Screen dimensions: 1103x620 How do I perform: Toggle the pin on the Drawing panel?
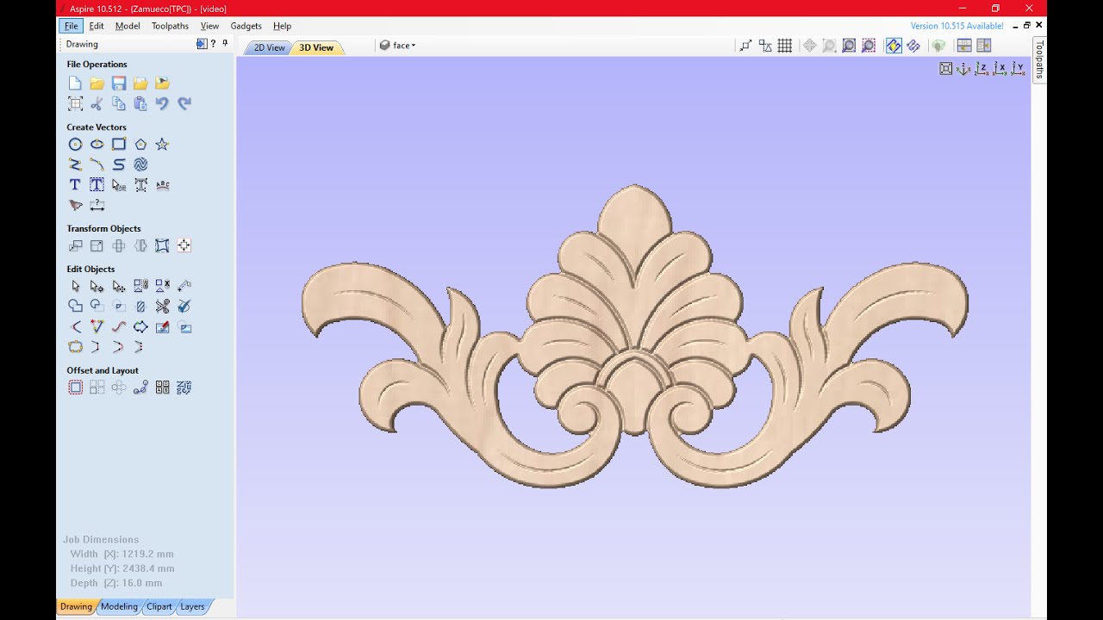226,44
